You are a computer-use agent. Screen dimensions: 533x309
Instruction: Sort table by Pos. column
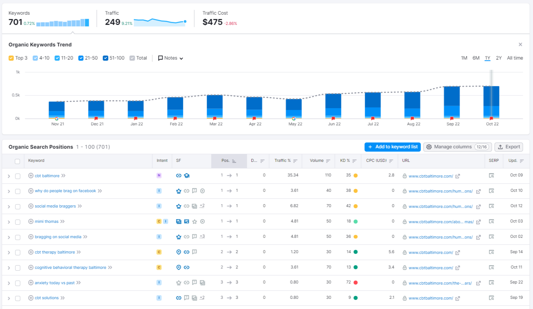point(229,161)
